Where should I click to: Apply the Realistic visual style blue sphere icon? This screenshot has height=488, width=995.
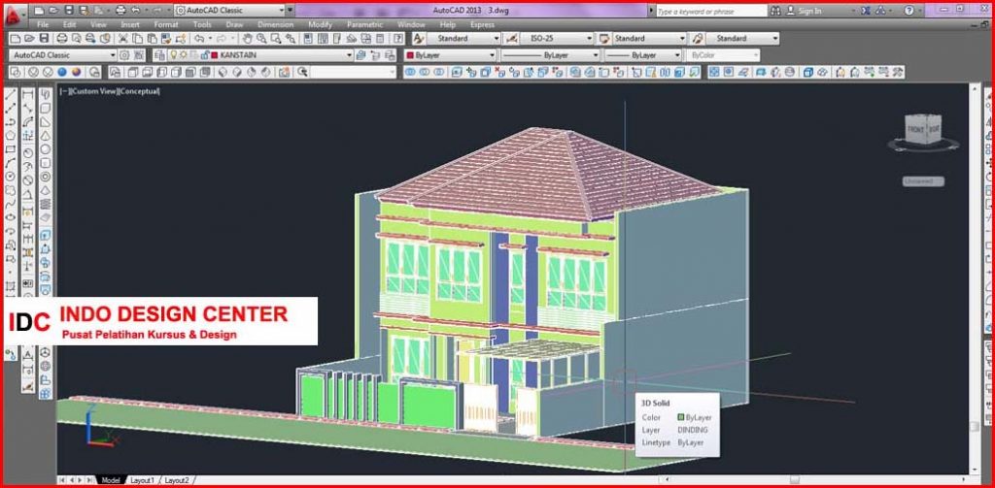pyautogui.click(x=61, y=72)
